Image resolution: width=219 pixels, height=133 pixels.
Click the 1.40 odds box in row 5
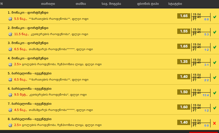pos(184,77)
